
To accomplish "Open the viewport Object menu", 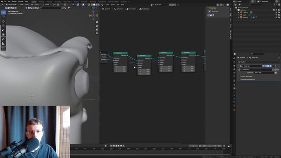I will [37, 5].
